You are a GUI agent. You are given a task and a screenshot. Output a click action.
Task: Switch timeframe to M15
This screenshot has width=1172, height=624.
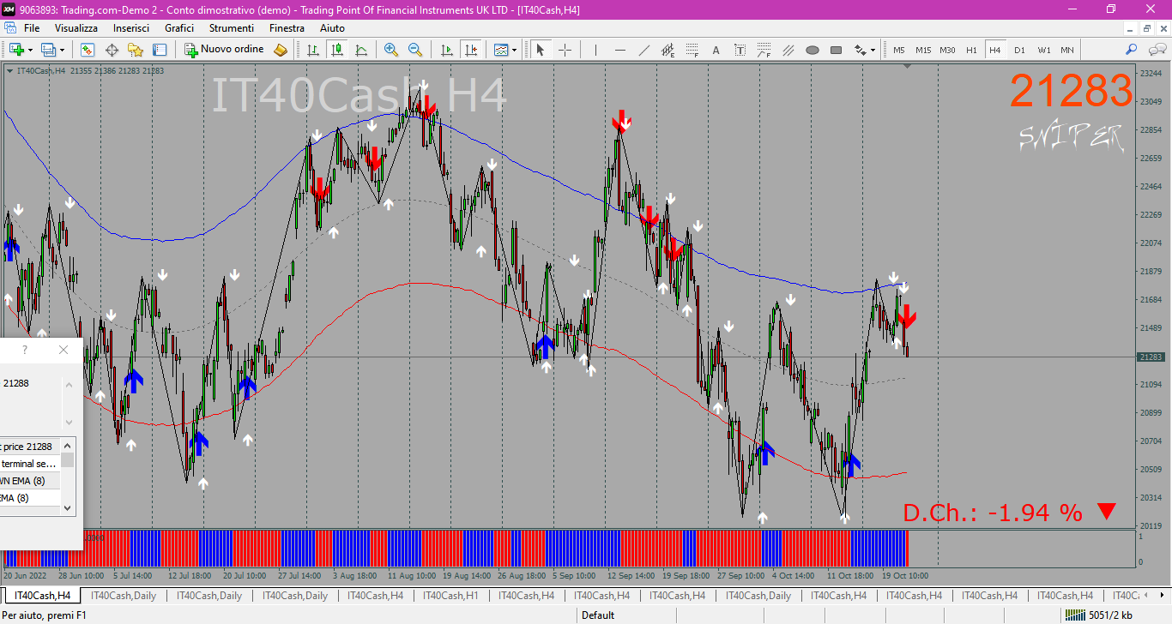tap(923, 50)
